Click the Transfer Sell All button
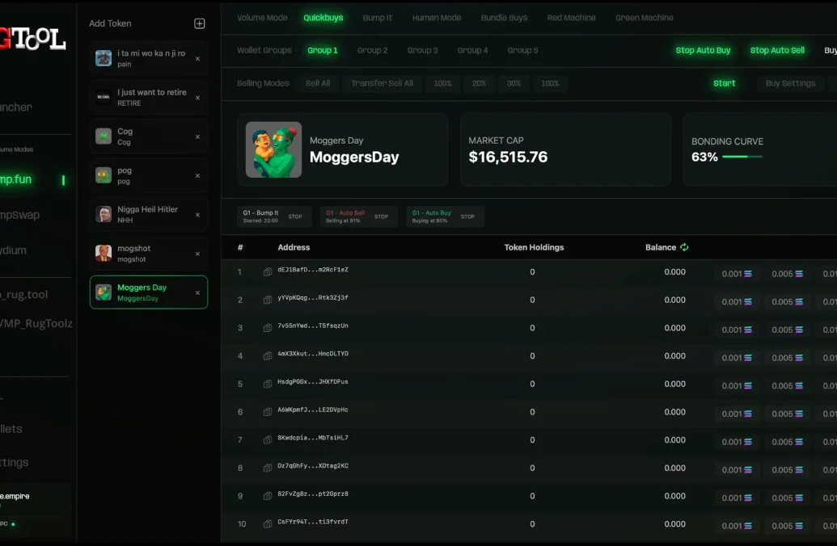Viewport: 837px width, 546px height. [x=382, y=83]
